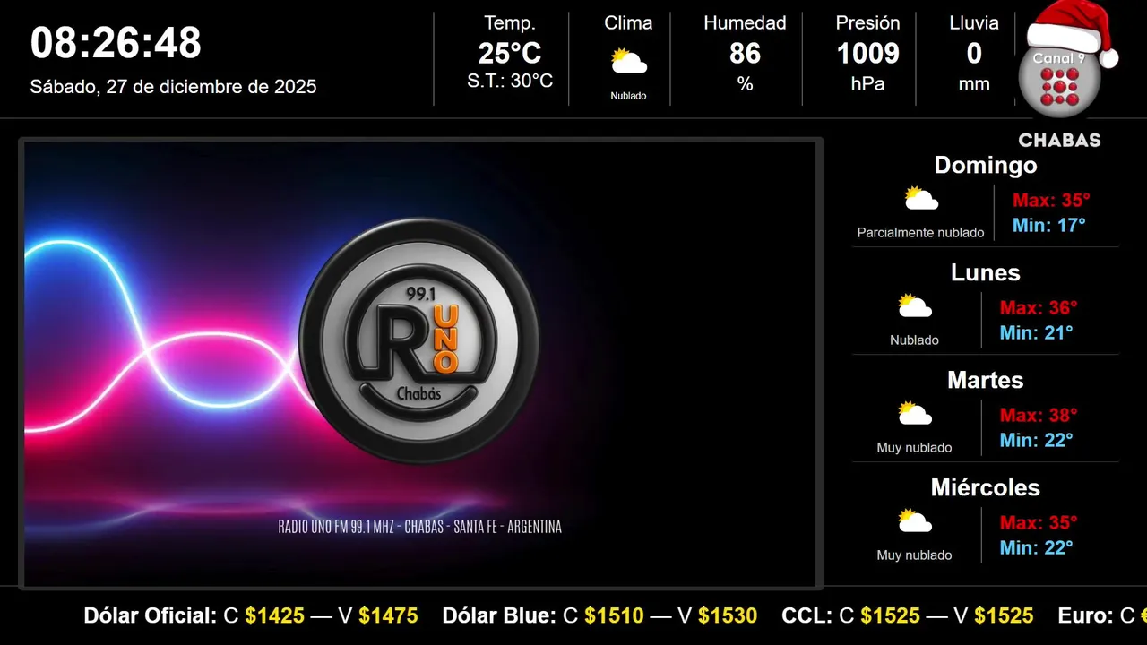Click the hPa unit label
The height and width of the screenshot is (645, 1147).
click(867, 84)
